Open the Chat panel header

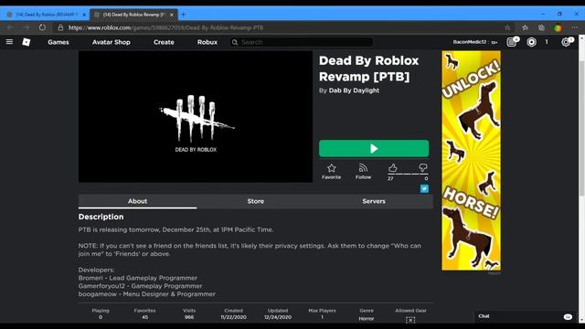[x=526, y=316]
